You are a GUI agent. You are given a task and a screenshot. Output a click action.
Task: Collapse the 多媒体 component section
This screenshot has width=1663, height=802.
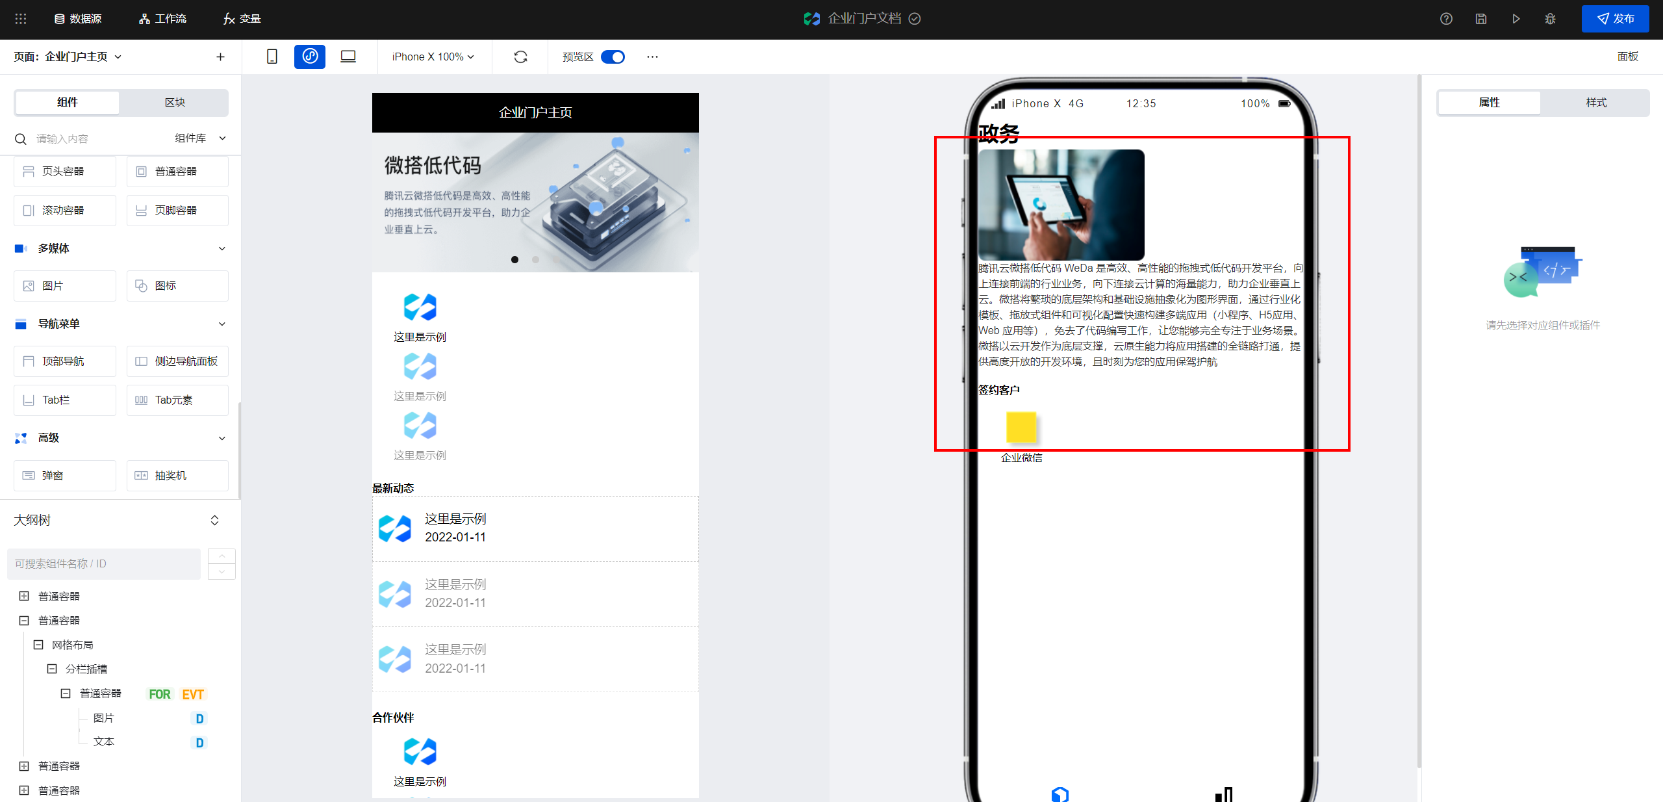point(222,248)
